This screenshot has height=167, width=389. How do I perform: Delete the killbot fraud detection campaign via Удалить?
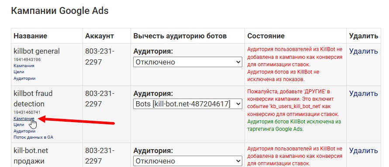(x=363, y=93)
